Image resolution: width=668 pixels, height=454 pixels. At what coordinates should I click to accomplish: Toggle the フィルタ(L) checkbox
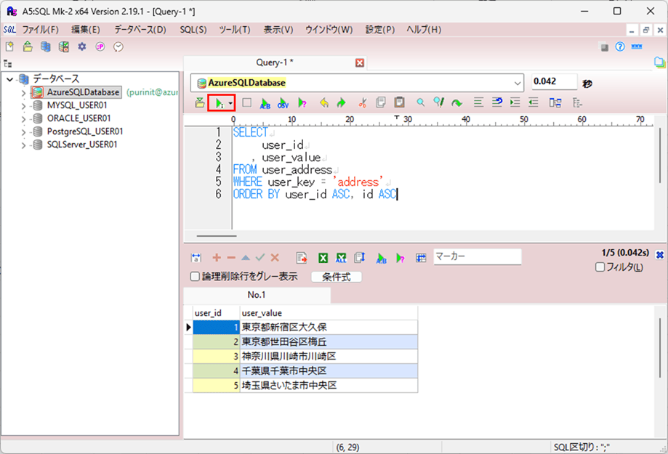[x=600, y=267]
